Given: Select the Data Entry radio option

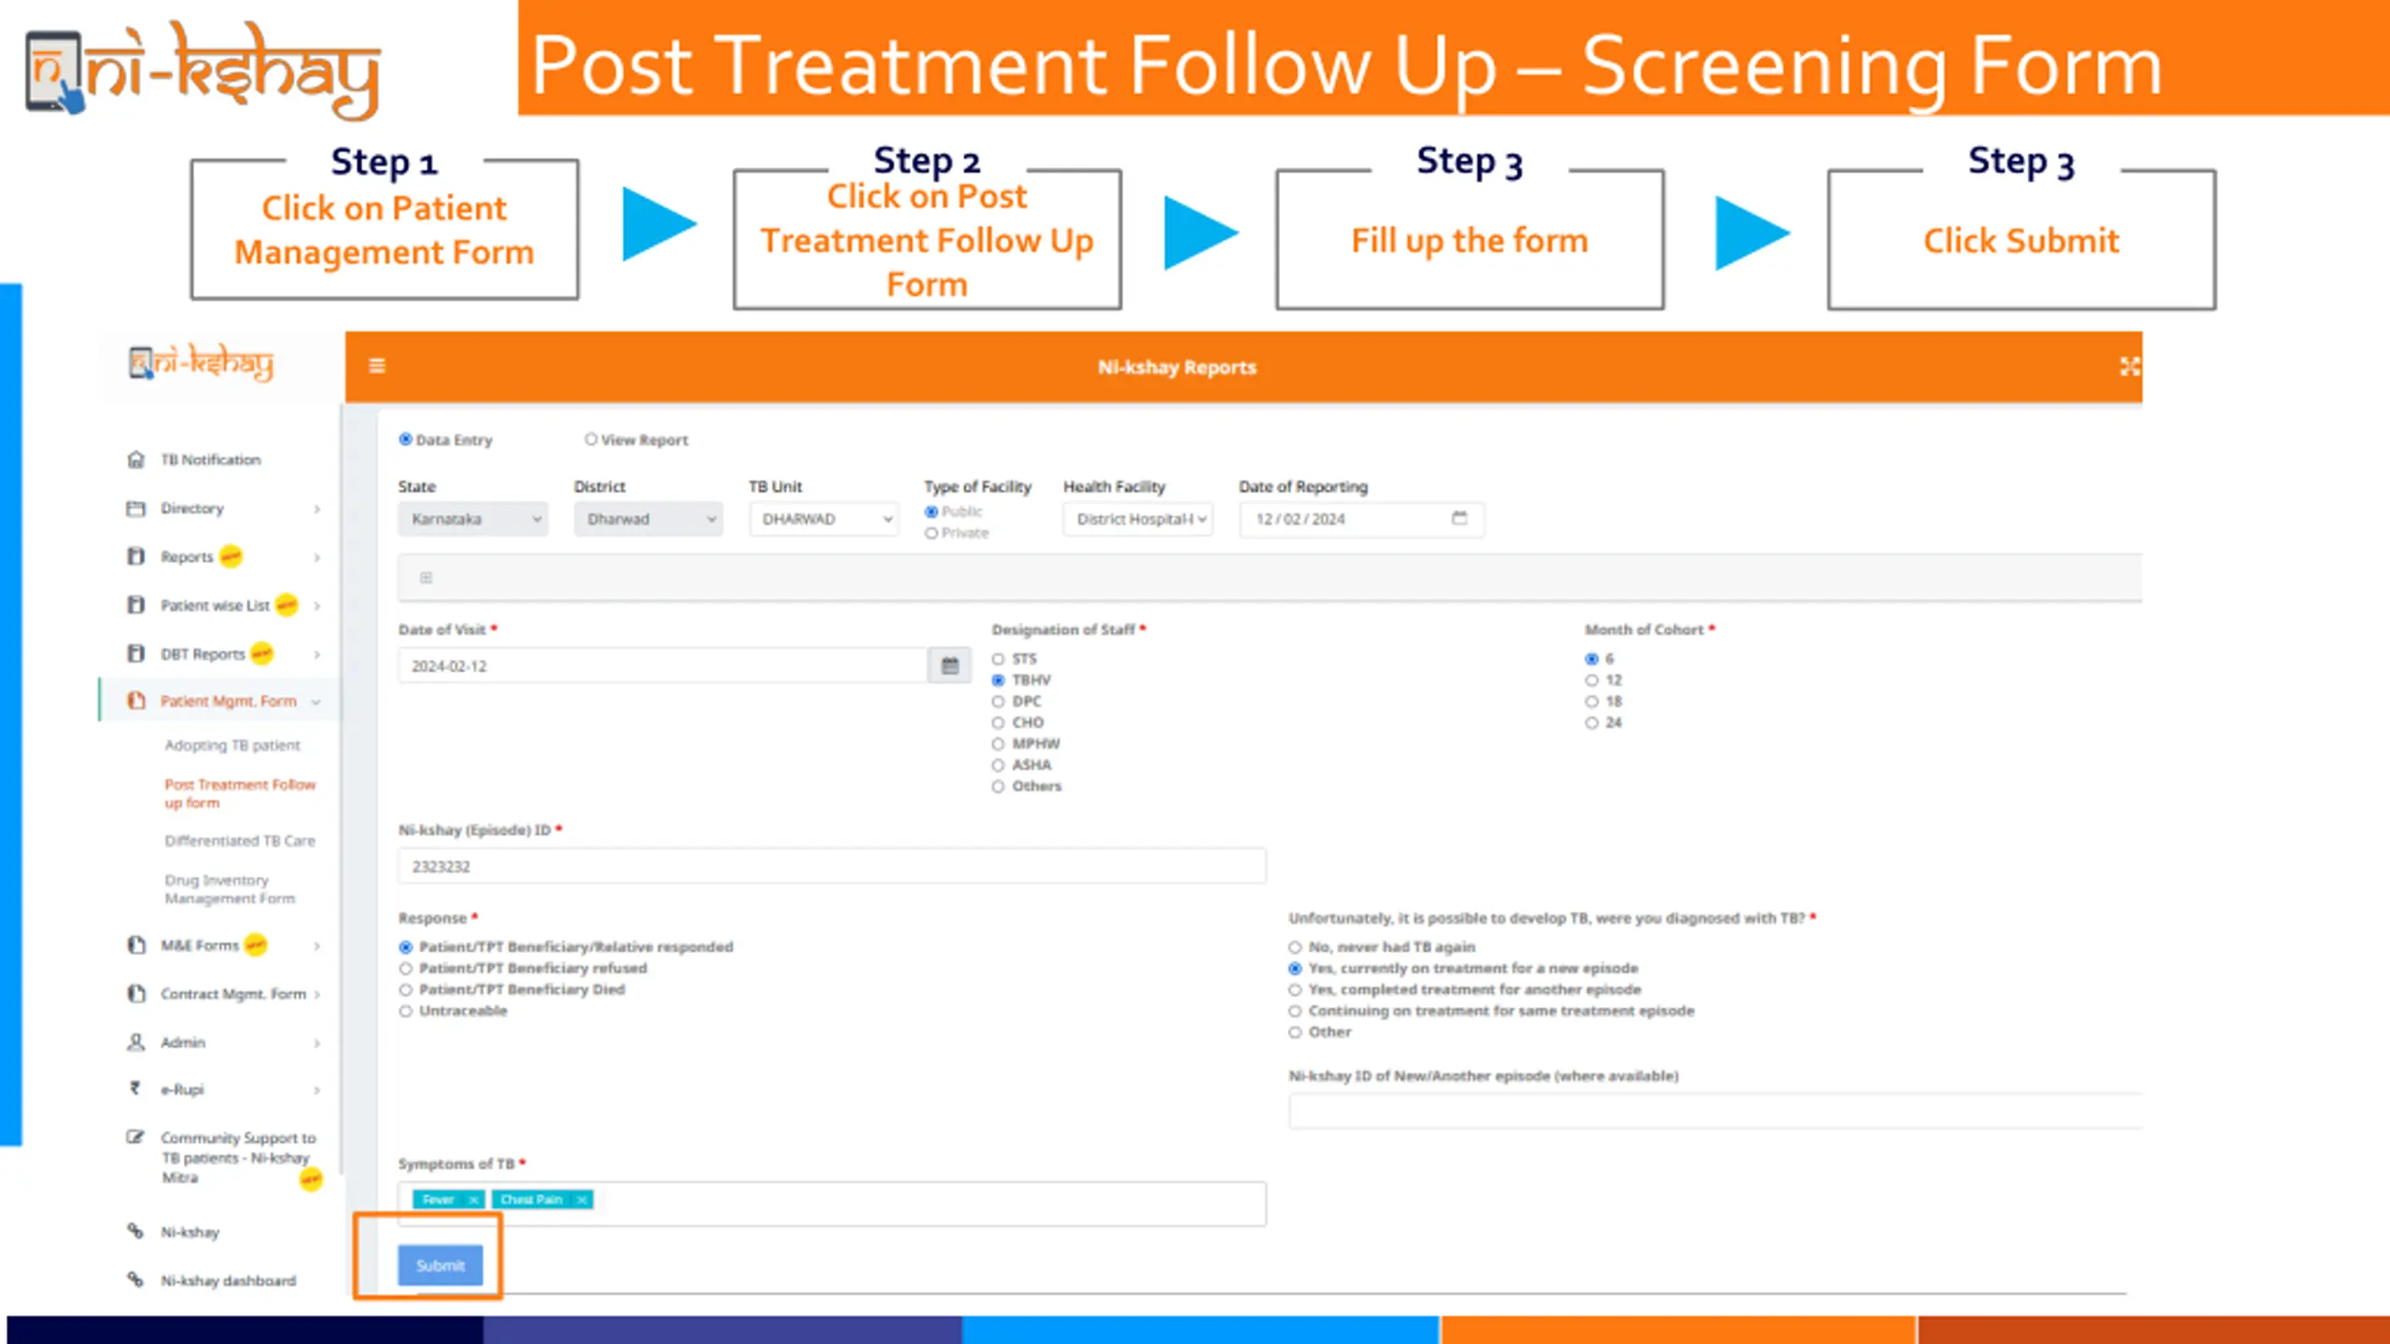Looking at the screenshot, I should point(405,439).
